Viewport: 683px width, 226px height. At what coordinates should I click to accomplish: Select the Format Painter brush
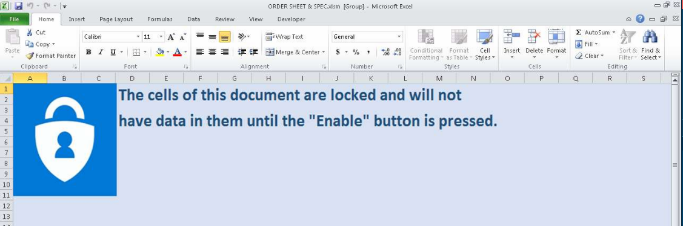pos(50,56)
